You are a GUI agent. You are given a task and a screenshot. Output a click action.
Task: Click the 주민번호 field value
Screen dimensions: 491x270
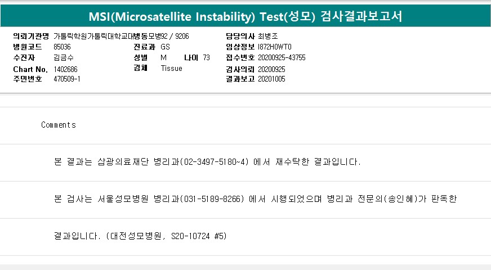click(x=67, y=79)
